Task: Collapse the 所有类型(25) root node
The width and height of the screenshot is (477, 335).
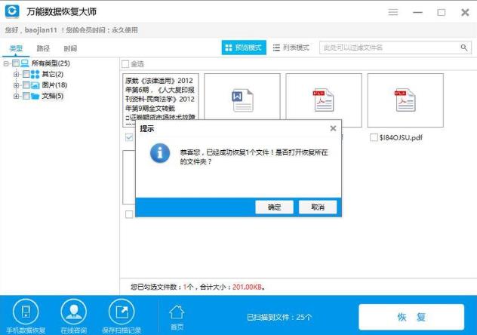Action: click(x=6, y=63)
